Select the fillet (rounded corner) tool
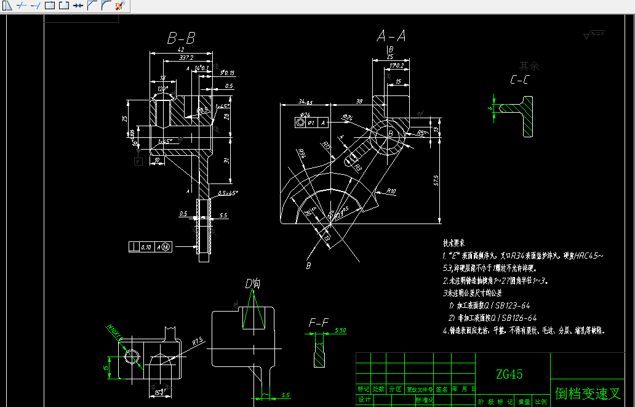Screen dimensions: 635x407 (105, 6)
